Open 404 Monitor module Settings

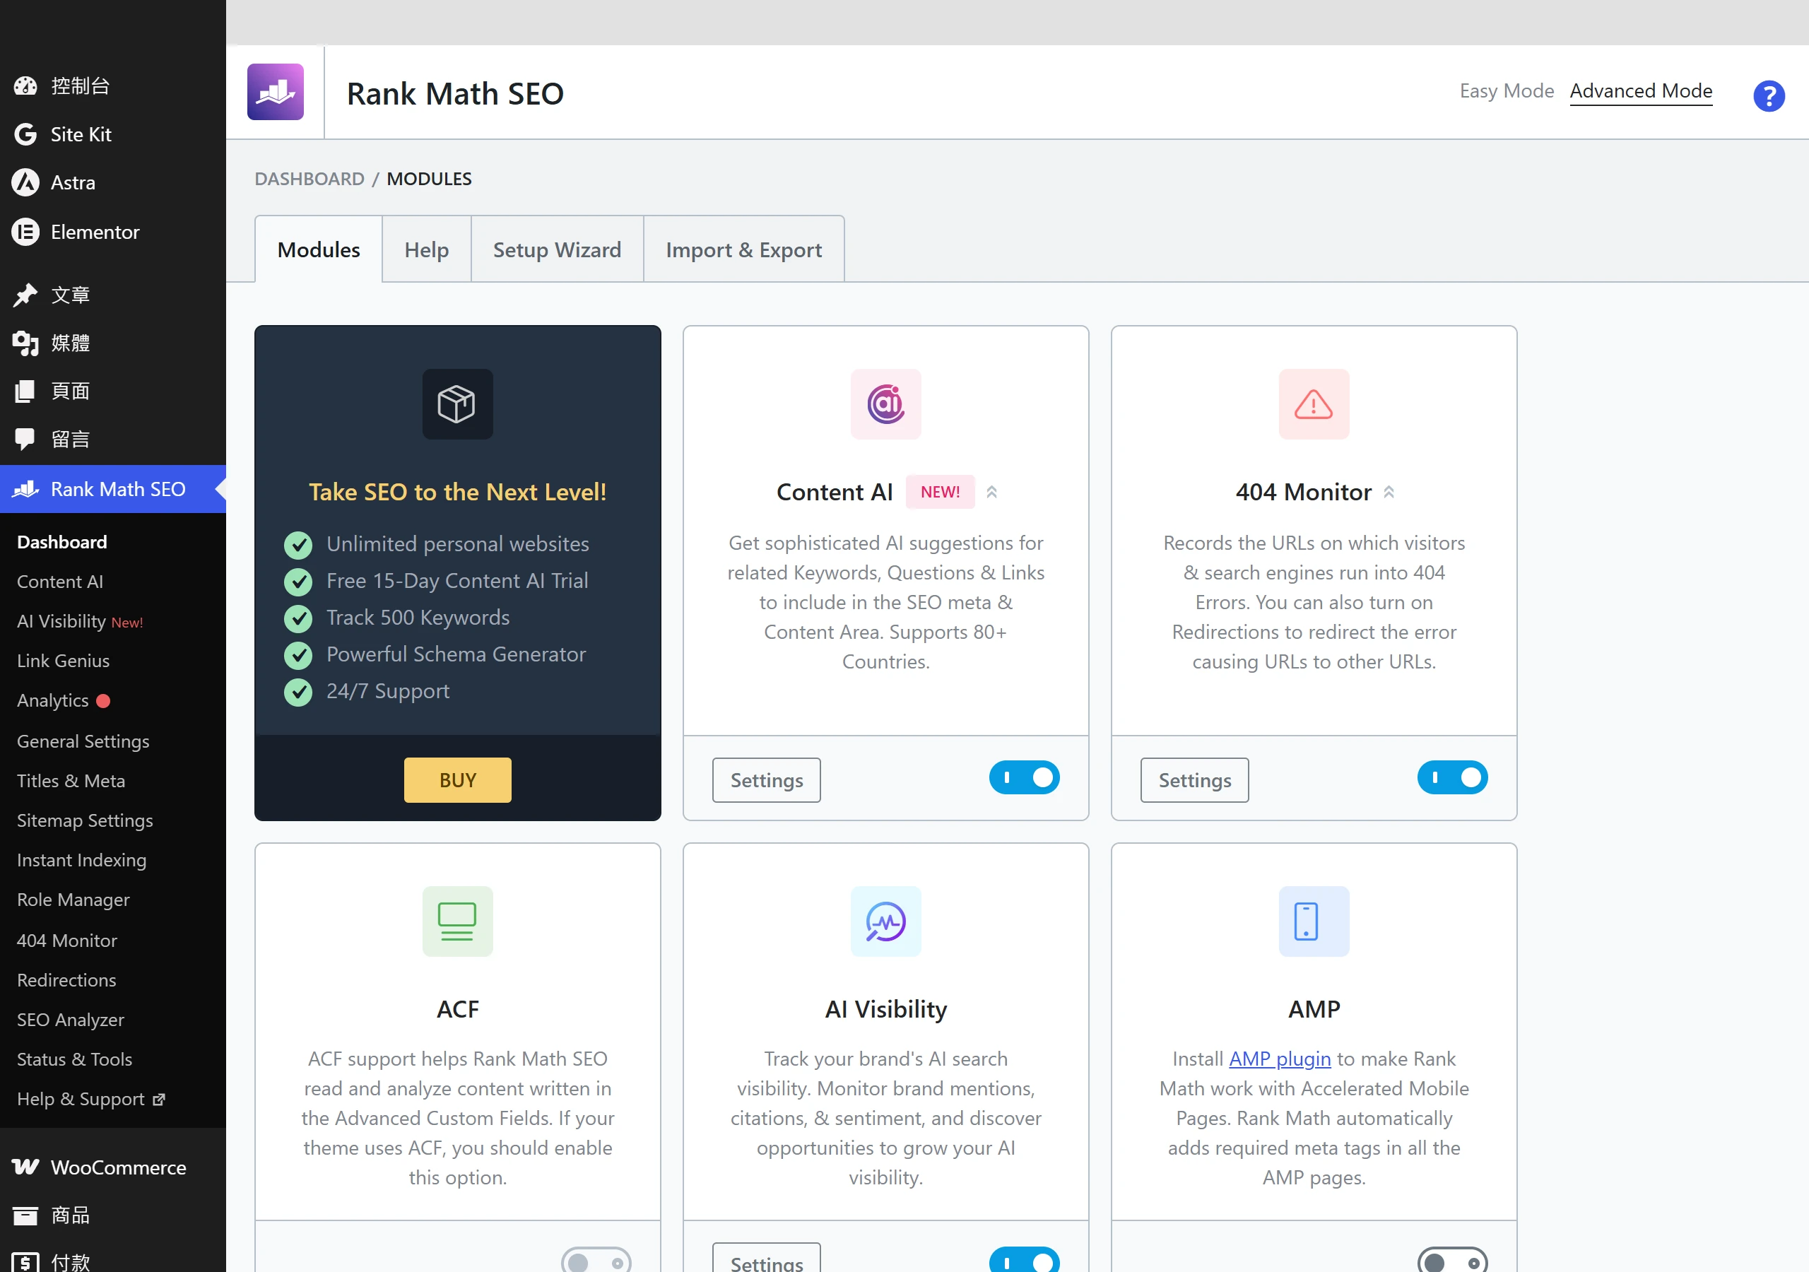pyautogui.click(x=1194, y=779)
